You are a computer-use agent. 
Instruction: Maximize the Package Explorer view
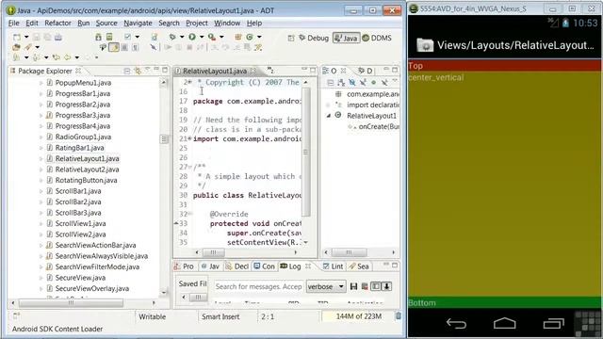165,70
